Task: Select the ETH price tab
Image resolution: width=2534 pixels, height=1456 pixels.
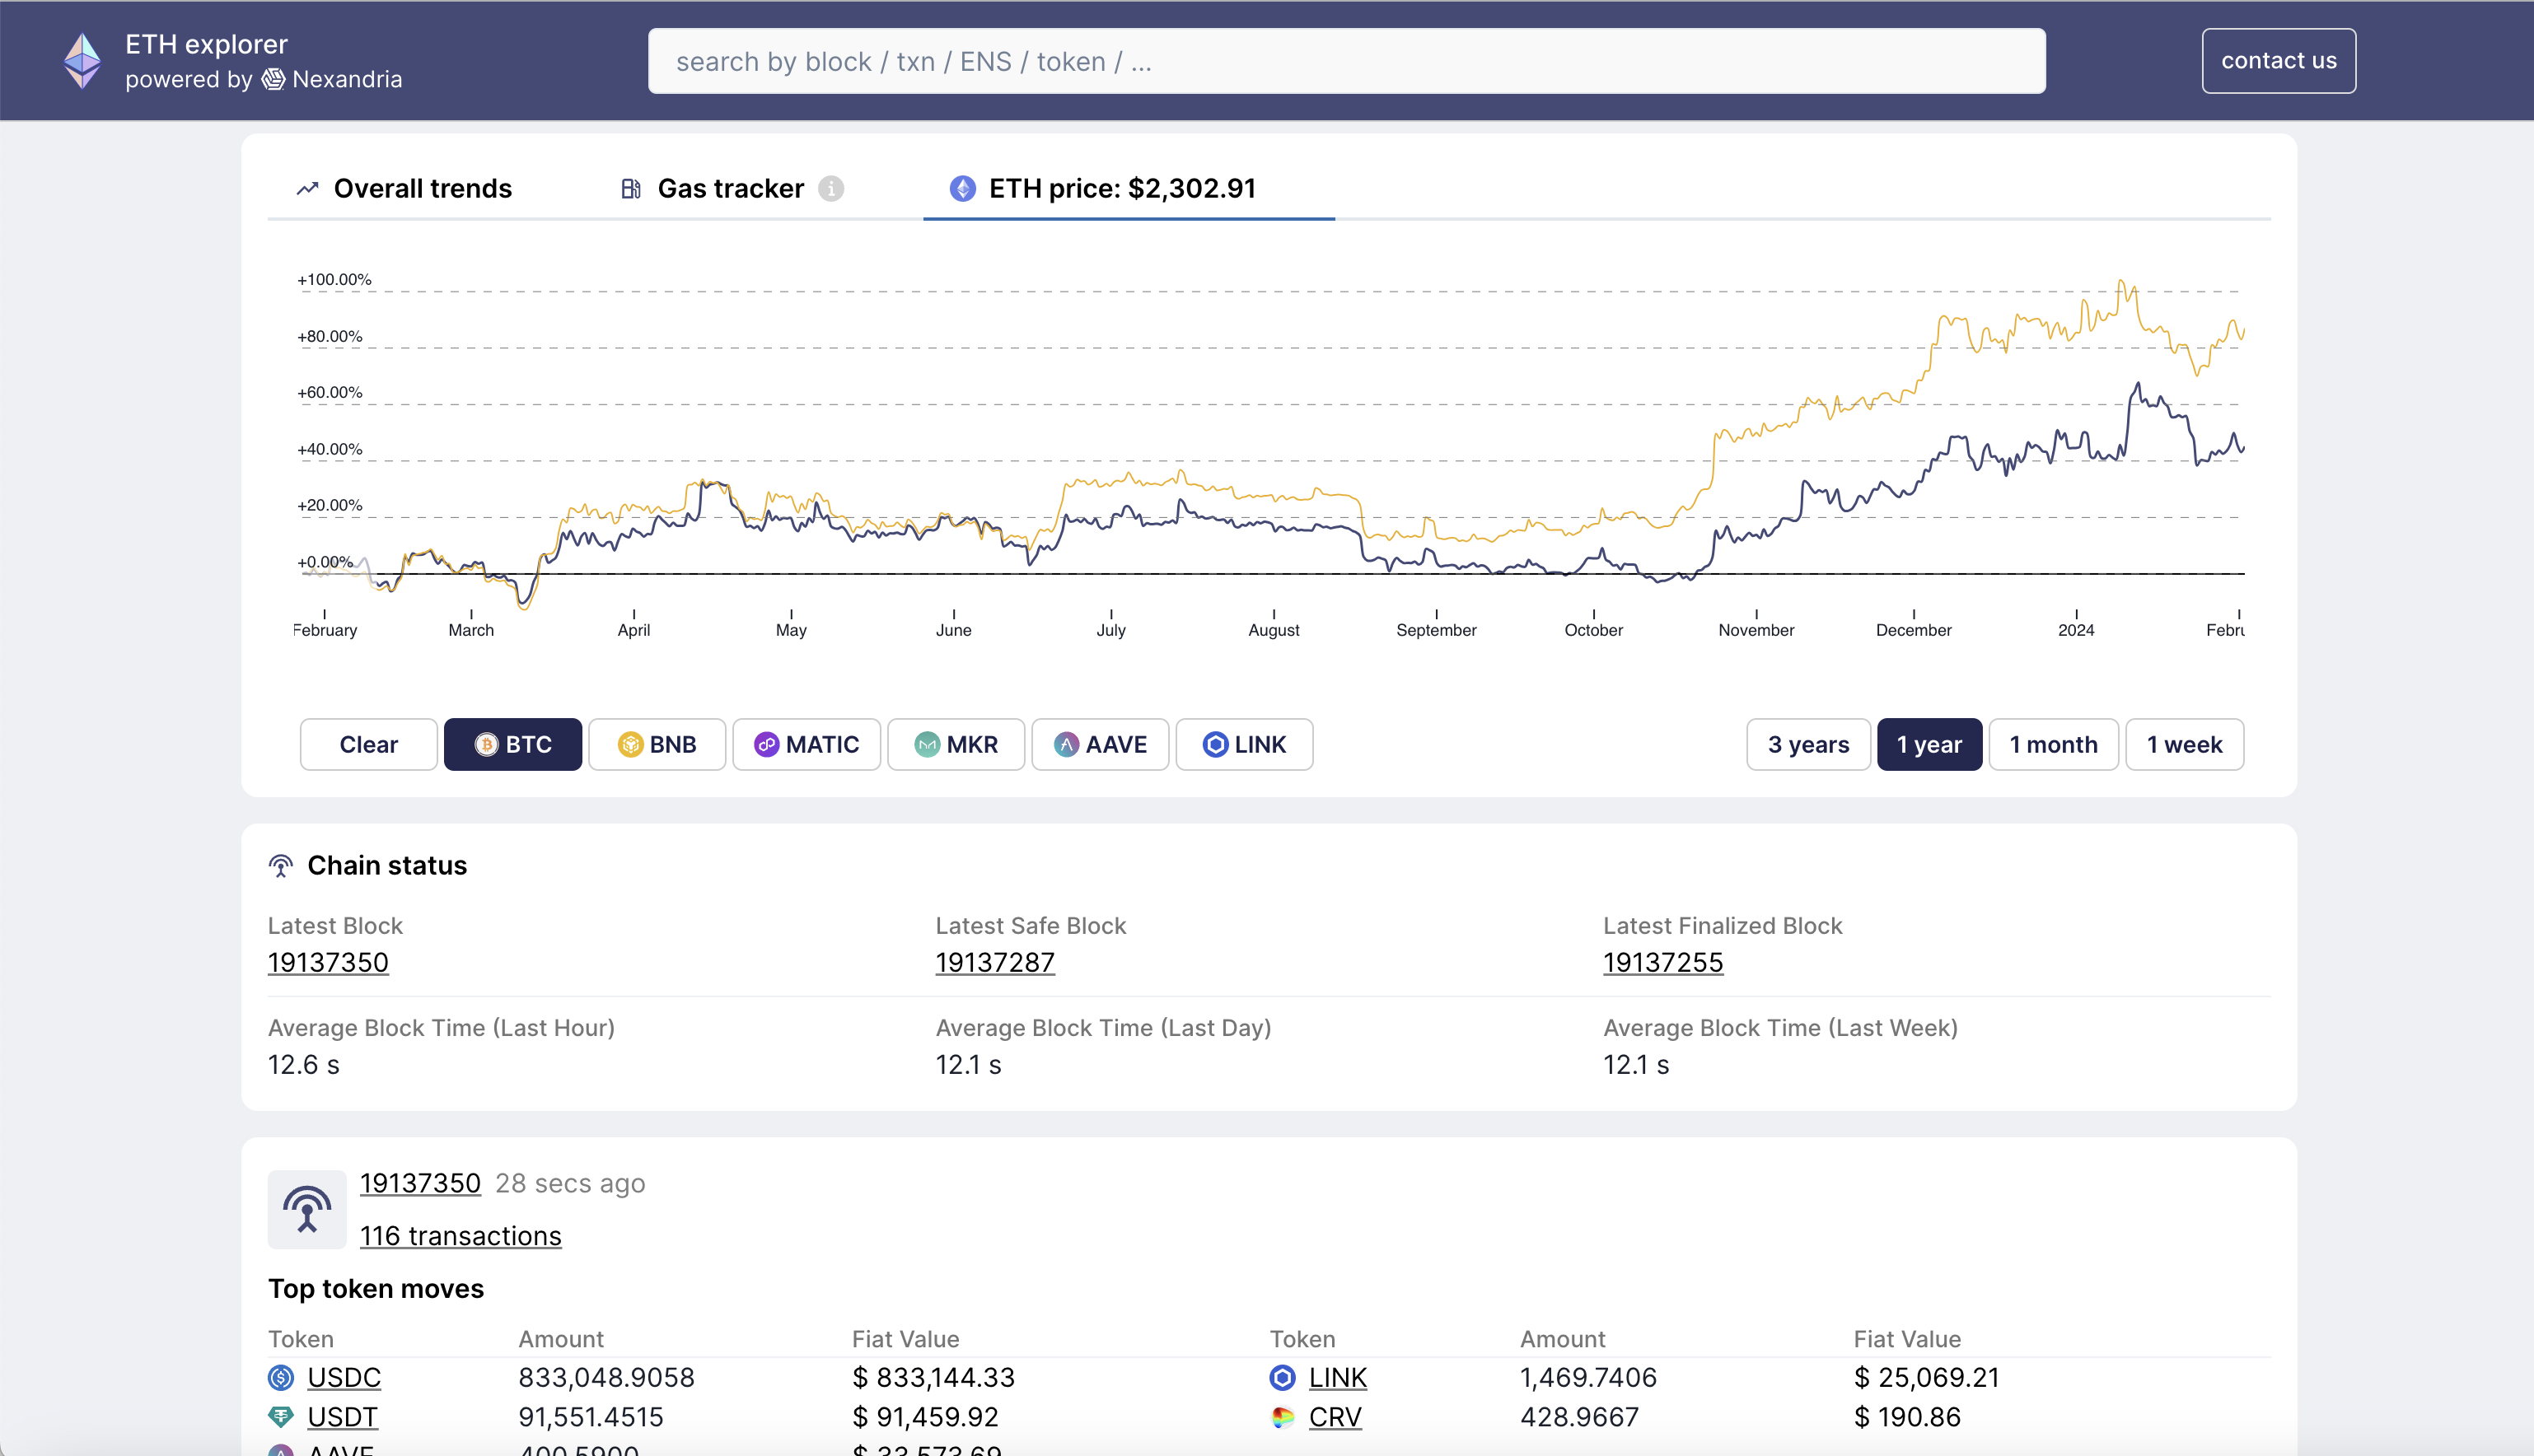Action: coord(1128,188)
